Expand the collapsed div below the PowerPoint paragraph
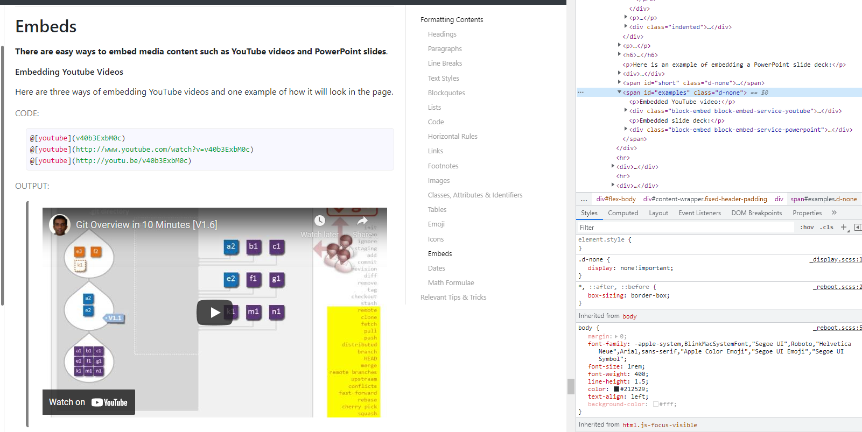 (620, 74)
